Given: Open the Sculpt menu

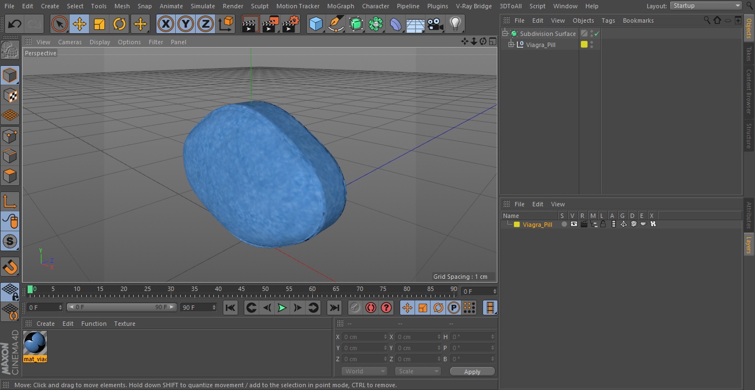Looking at the screenshot, I should (259, 6).
